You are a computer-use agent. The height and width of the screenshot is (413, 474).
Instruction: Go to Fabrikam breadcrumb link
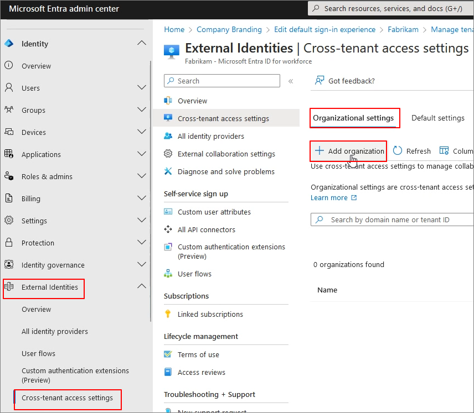(x=403, y=29)
